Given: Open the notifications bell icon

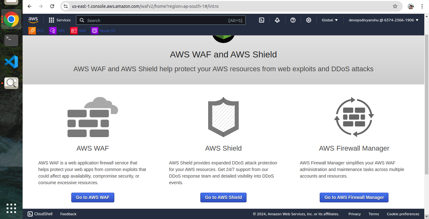Looking at the screenshot, I should point(277,20).
